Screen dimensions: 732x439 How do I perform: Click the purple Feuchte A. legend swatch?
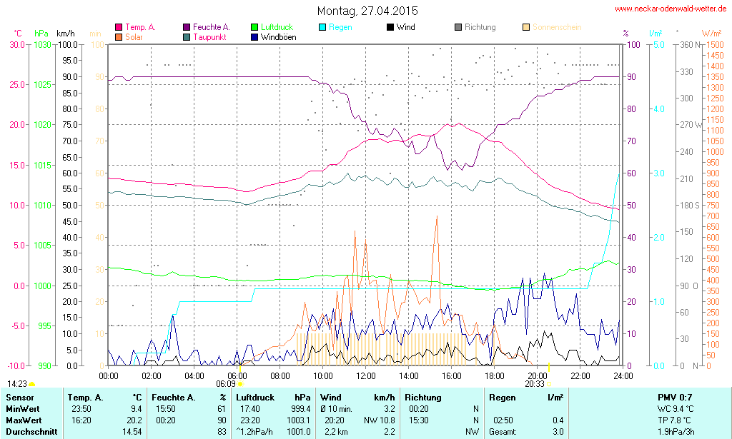click(x=187, y=27)
